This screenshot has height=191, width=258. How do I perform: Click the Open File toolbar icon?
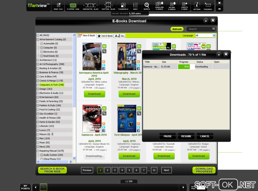pyautogui.click(x=58, y=6)
